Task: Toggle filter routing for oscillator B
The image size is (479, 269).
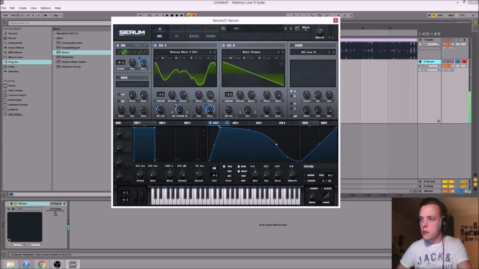Action: [x=292, y=96]
